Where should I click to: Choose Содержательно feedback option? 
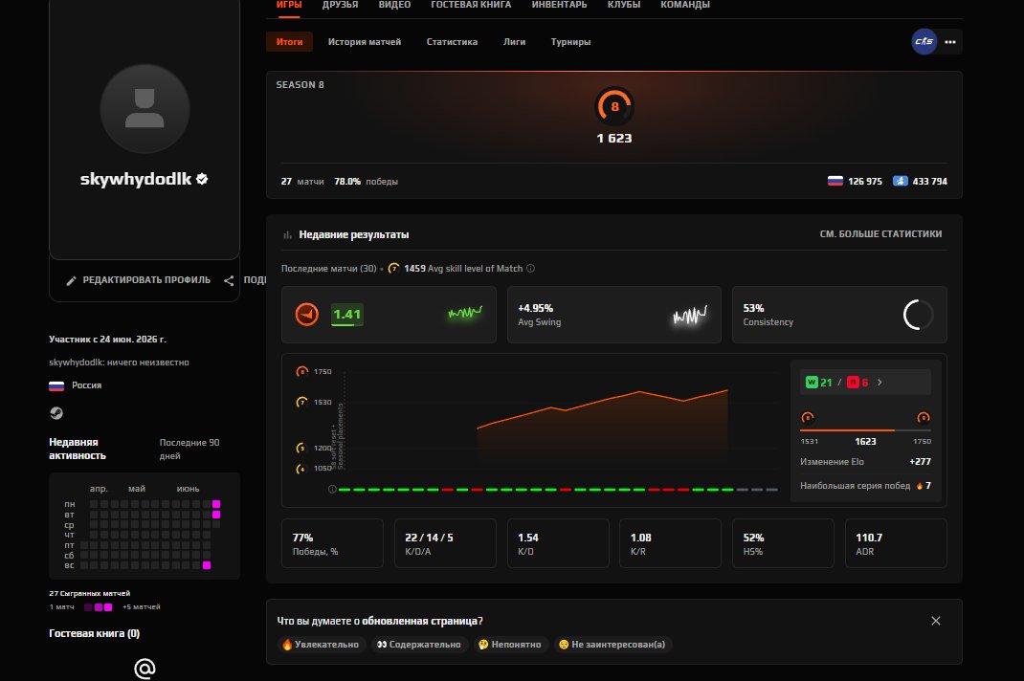point(419,645)
